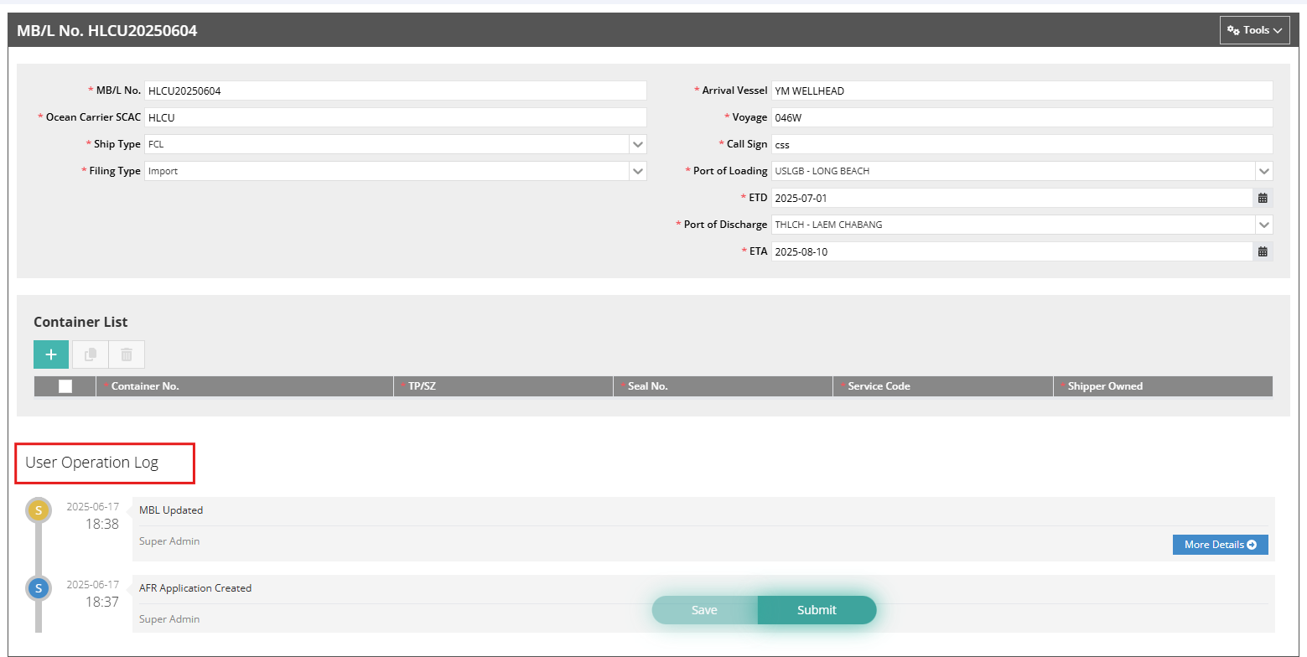Click the blue S avatar for AFR Application Created
Image resolution: width=1307 pixels, height=657 pixels.
pyautogui.click(x=39, y=588)
